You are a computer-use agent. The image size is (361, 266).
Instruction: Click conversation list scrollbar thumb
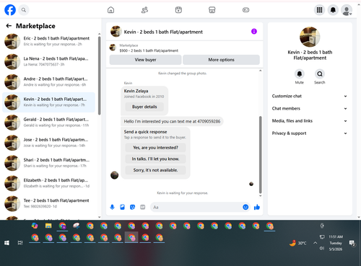99,76
